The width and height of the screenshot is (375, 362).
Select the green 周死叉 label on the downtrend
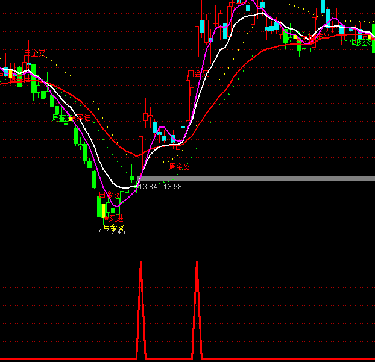pos(59,119)
